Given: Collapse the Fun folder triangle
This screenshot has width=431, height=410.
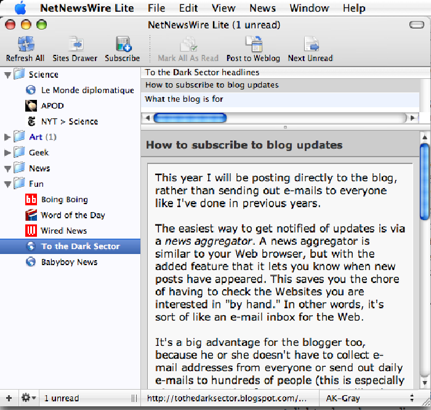Looking at the screenshot, I should pos(7,184).
